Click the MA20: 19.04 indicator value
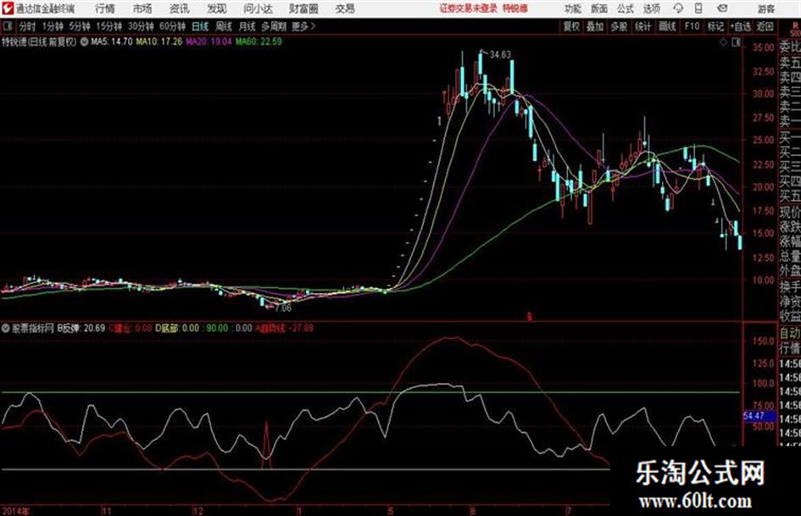Viewport: 801px width, 516px height. point(209,42)
